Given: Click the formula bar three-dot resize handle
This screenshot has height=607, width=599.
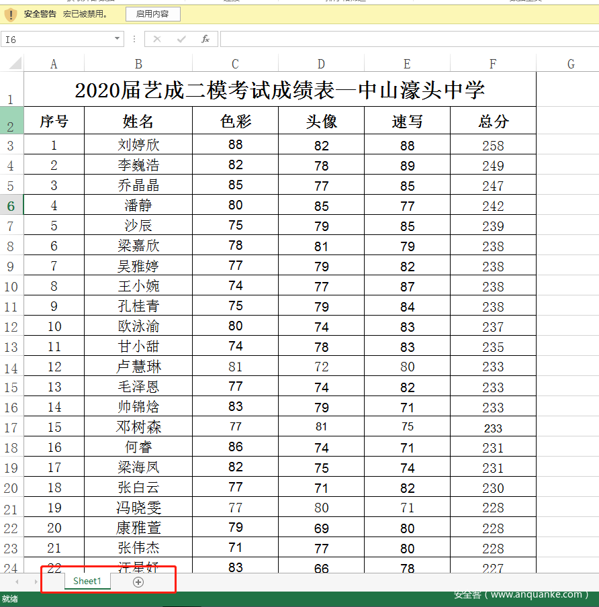Looking at the screenshot, I should [134, 40].
